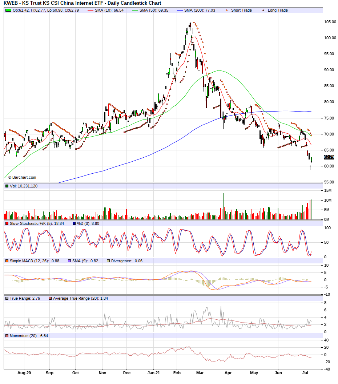Click the 'Dec' date axis label
Screen dimensions: 338x384
[x=126, y=373]
